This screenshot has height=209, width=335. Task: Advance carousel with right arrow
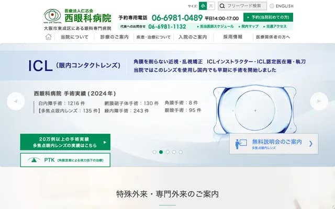click(x=319, y=101)
